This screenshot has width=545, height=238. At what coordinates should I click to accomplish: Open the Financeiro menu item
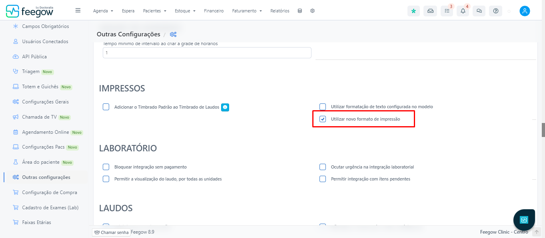point(214,11)
